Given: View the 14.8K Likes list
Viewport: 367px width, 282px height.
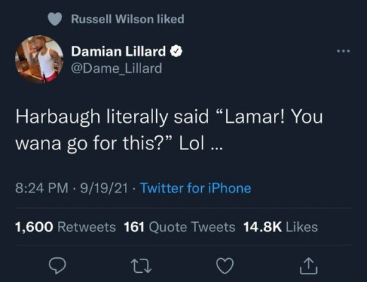Looking at the screenshot, I should (281, 227).
